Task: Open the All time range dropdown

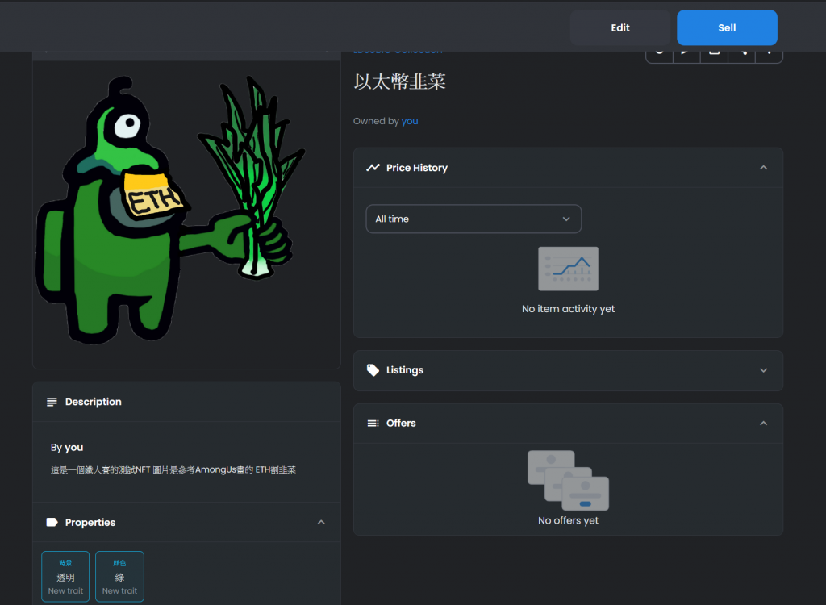Action: 473,219
